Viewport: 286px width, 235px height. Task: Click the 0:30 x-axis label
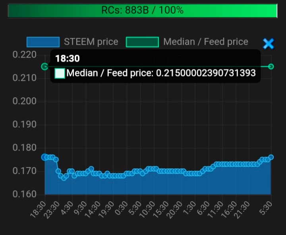122,208
